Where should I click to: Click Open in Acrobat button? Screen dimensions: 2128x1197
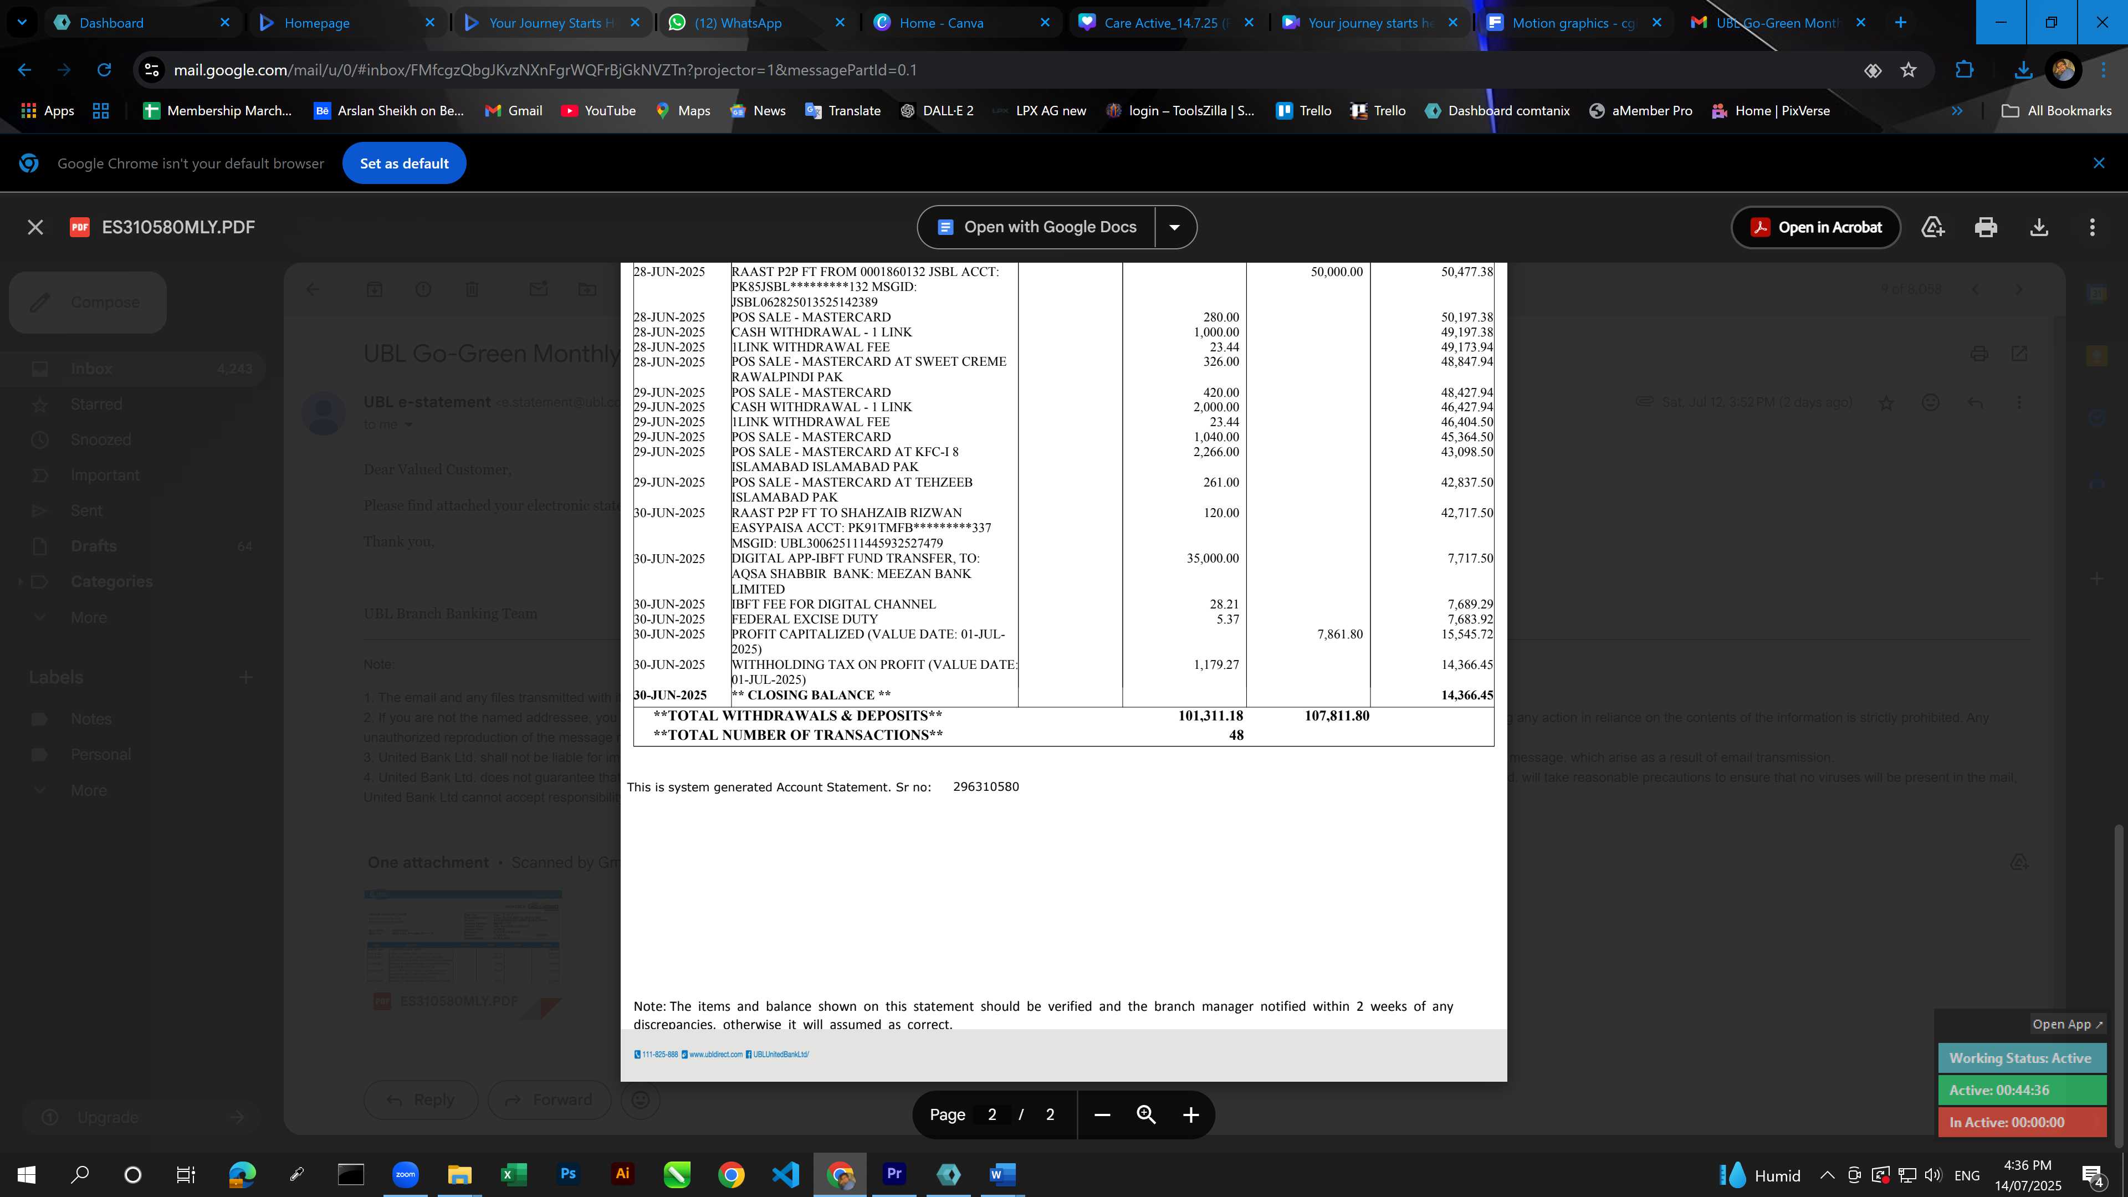coord(1816,227)
